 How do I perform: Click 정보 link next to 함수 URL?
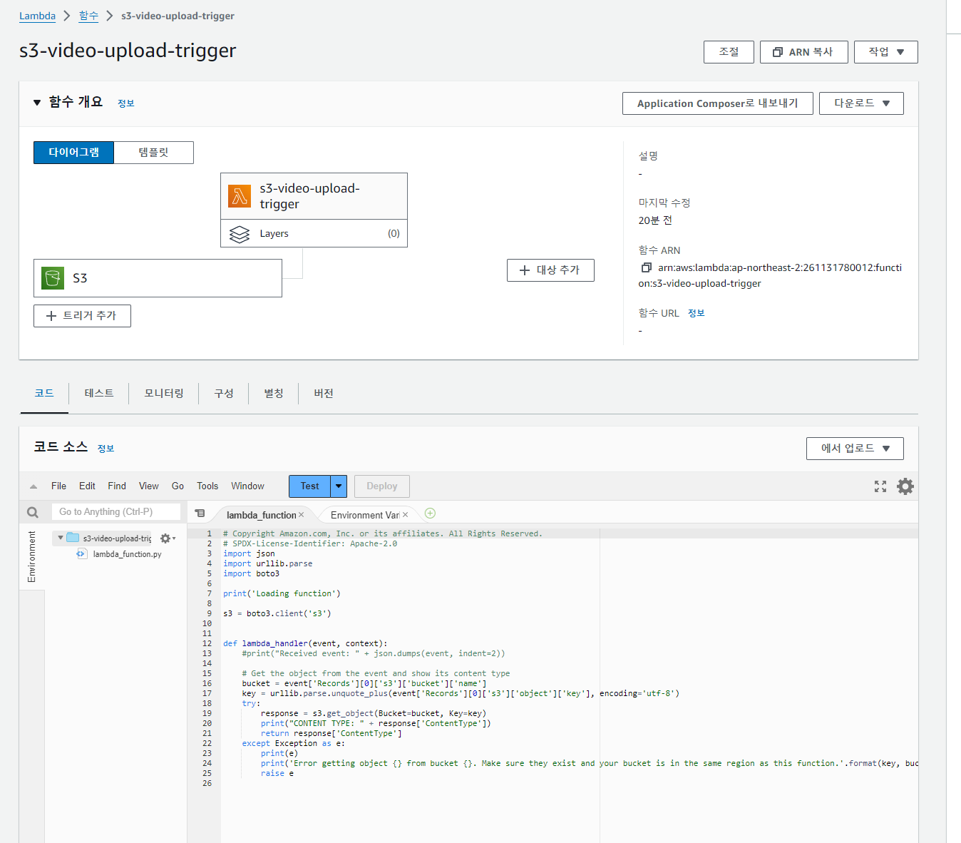[697, 313]
